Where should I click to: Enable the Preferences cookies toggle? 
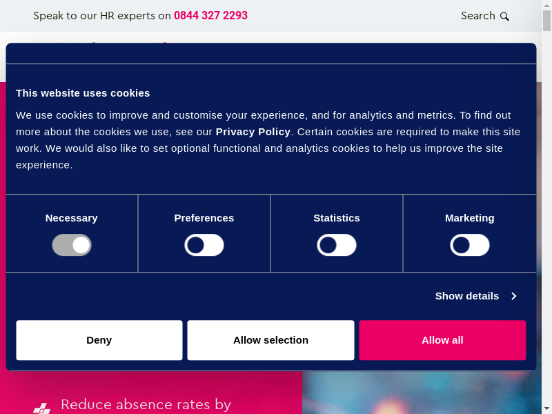point(204,245)
